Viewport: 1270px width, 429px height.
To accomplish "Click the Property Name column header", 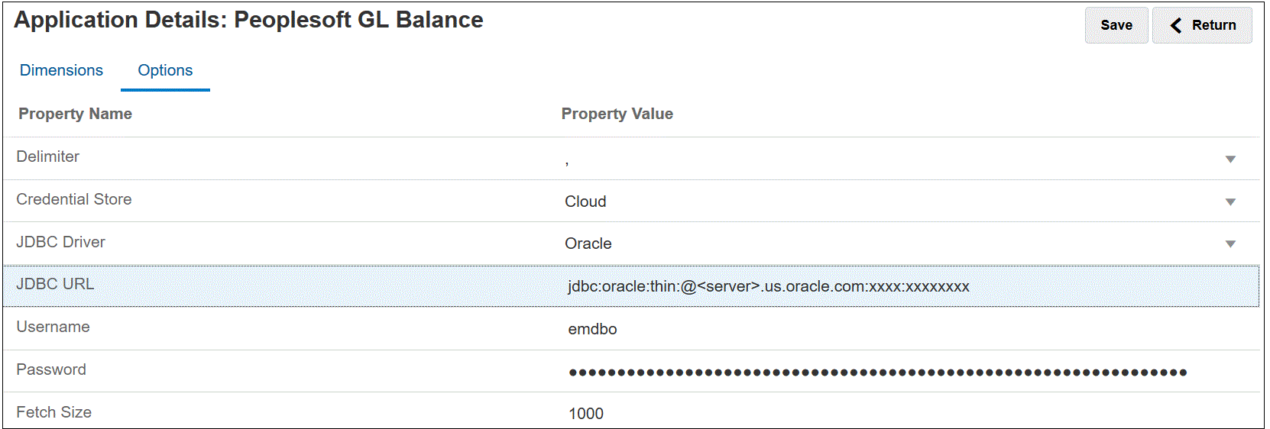I will (x=75, y=114).
